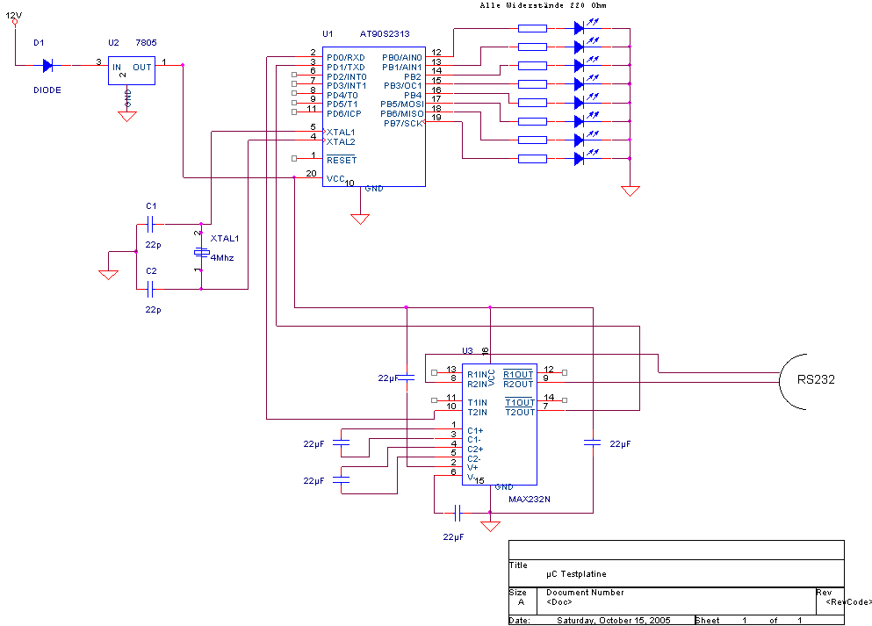
Task: Select the C2 capacitor symbol
Action: (x=150, y=289)
